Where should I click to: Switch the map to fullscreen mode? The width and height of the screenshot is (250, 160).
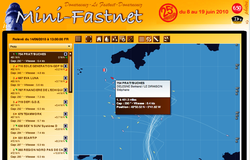tap(88, 39)
